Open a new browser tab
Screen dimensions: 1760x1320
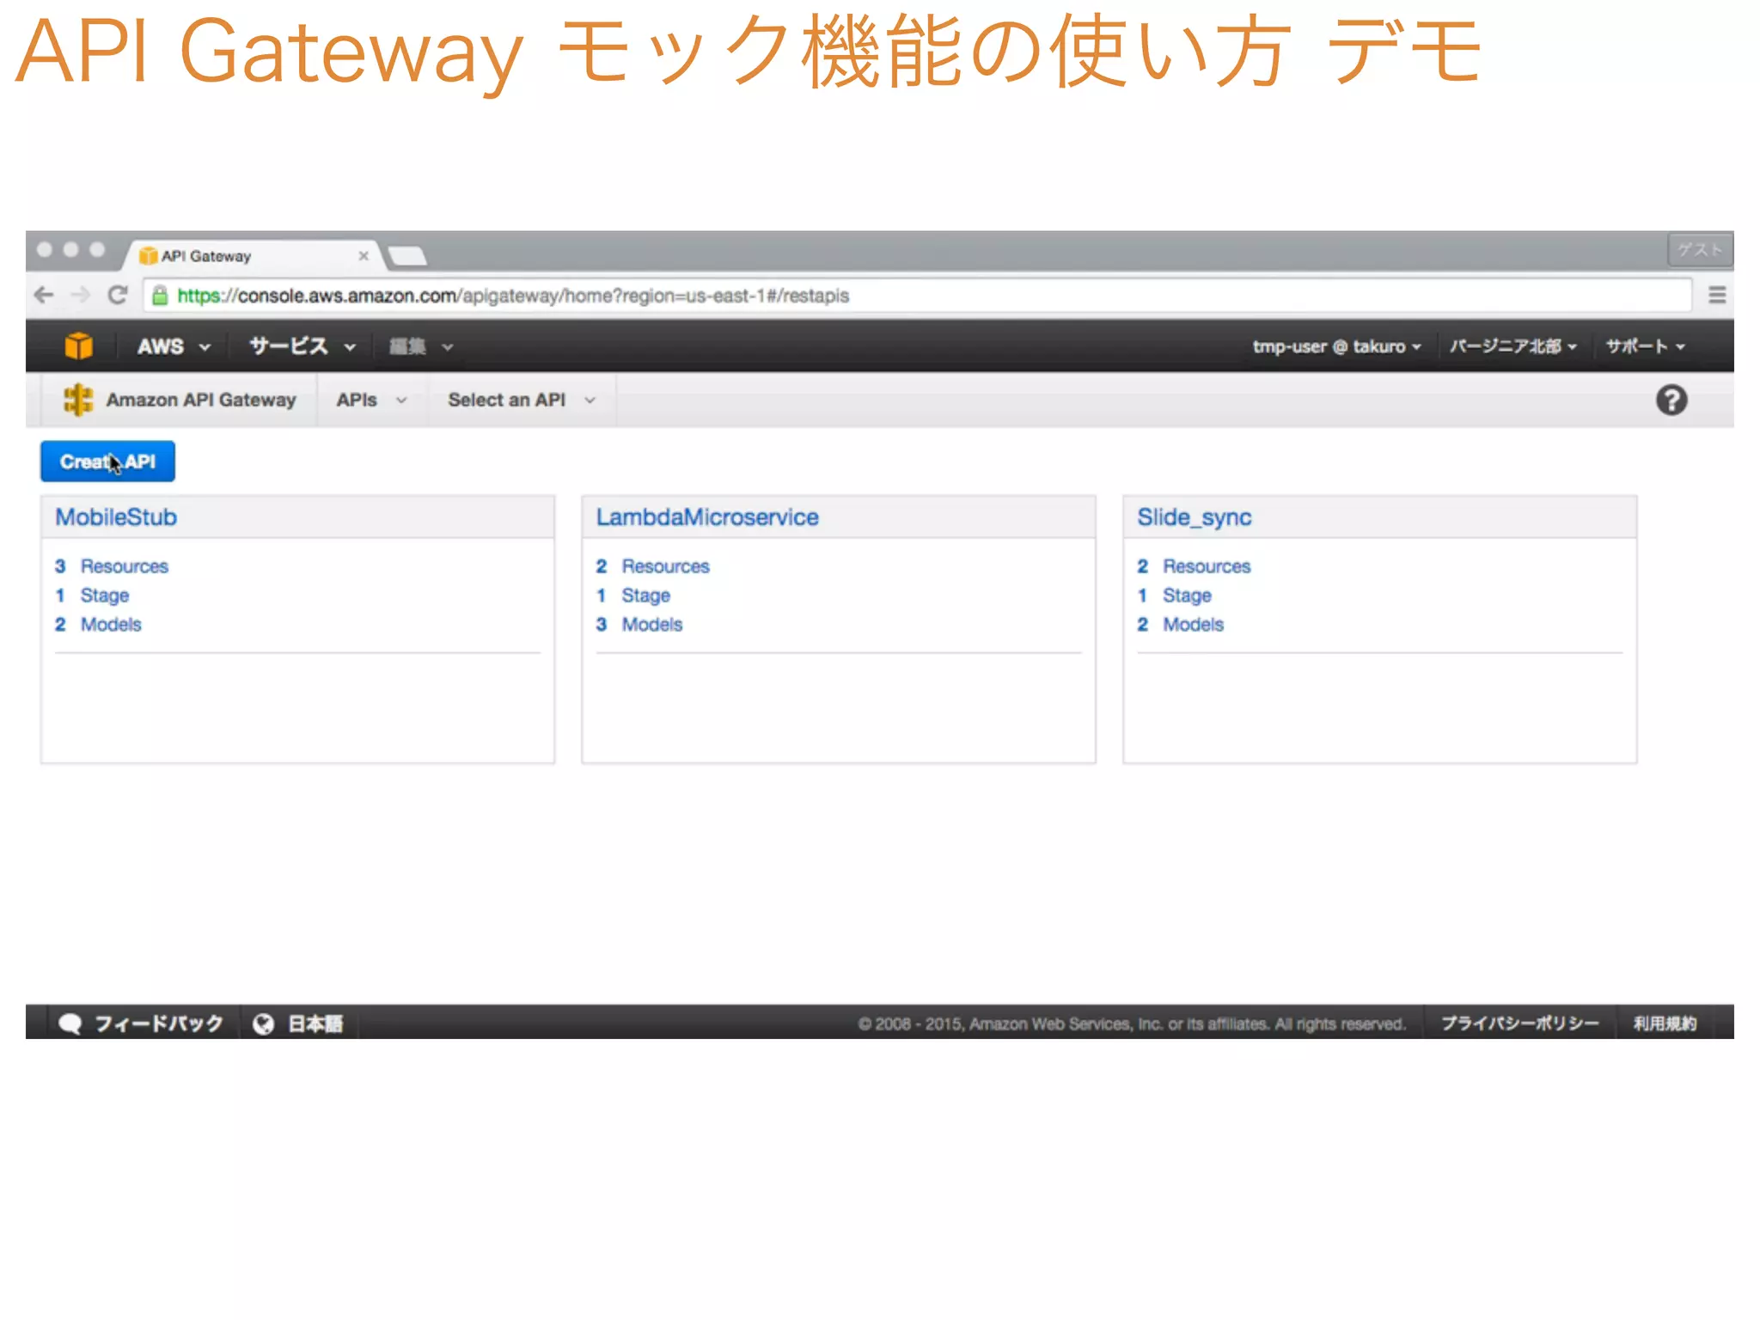[x=407, y=255]
